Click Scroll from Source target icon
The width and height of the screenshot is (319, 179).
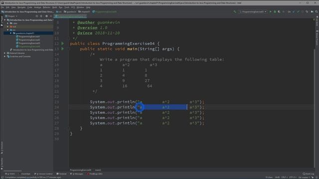pyautogui.click(x=36, y=16)
